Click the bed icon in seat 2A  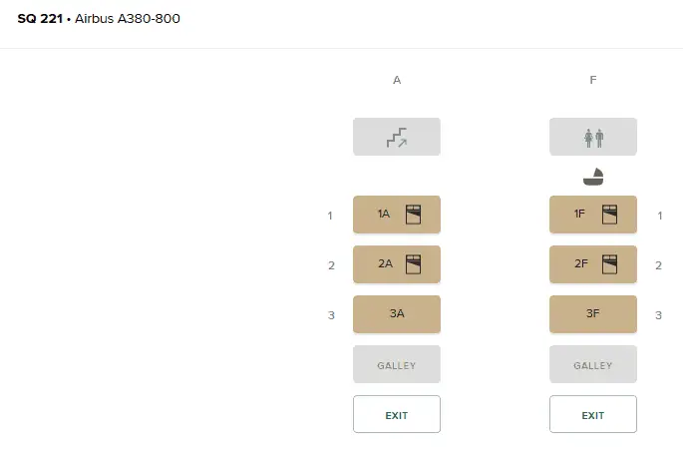pos(414,264)
